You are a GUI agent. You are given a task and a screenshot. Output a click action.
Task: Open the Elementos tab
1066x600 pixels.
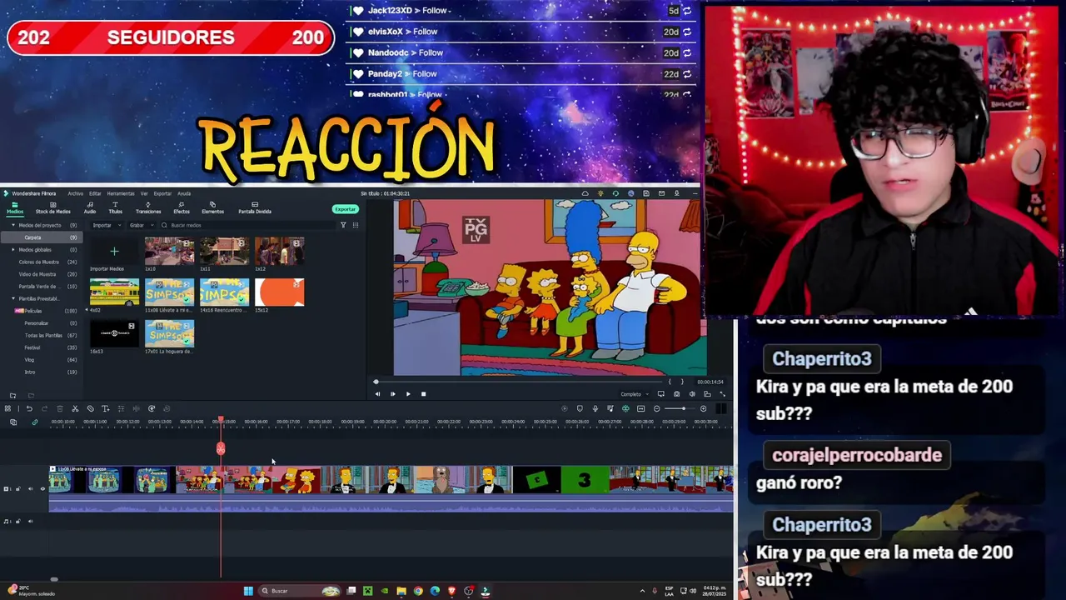tap(212, 207)
